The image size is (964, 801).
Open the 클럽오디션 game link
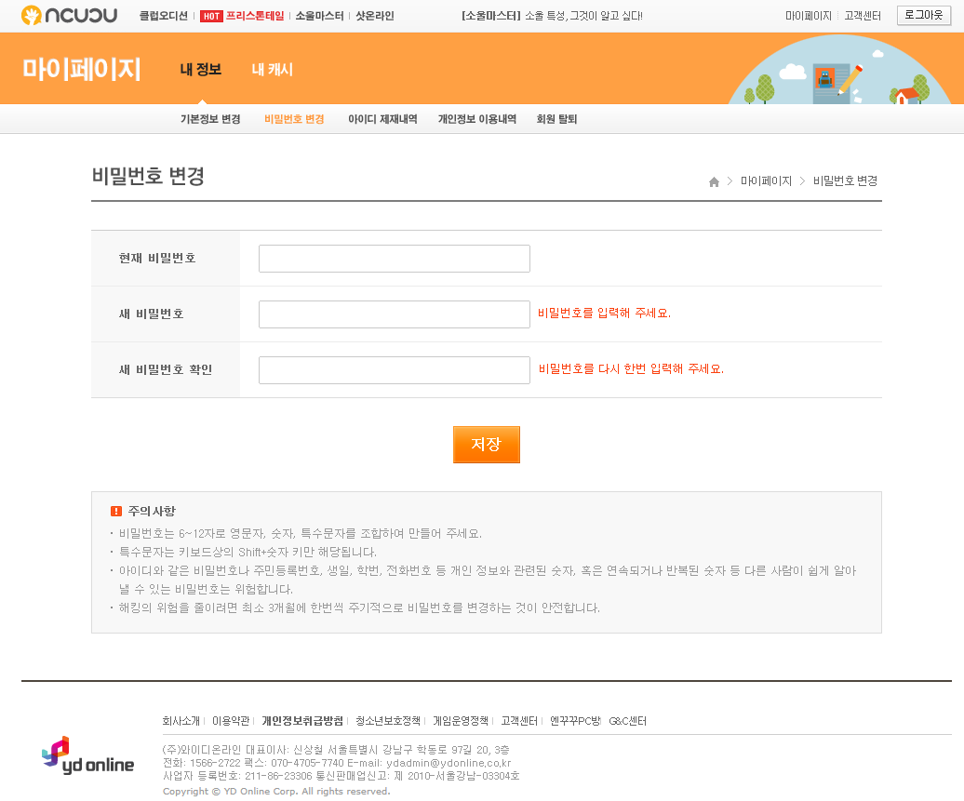(x=163, y=16)
